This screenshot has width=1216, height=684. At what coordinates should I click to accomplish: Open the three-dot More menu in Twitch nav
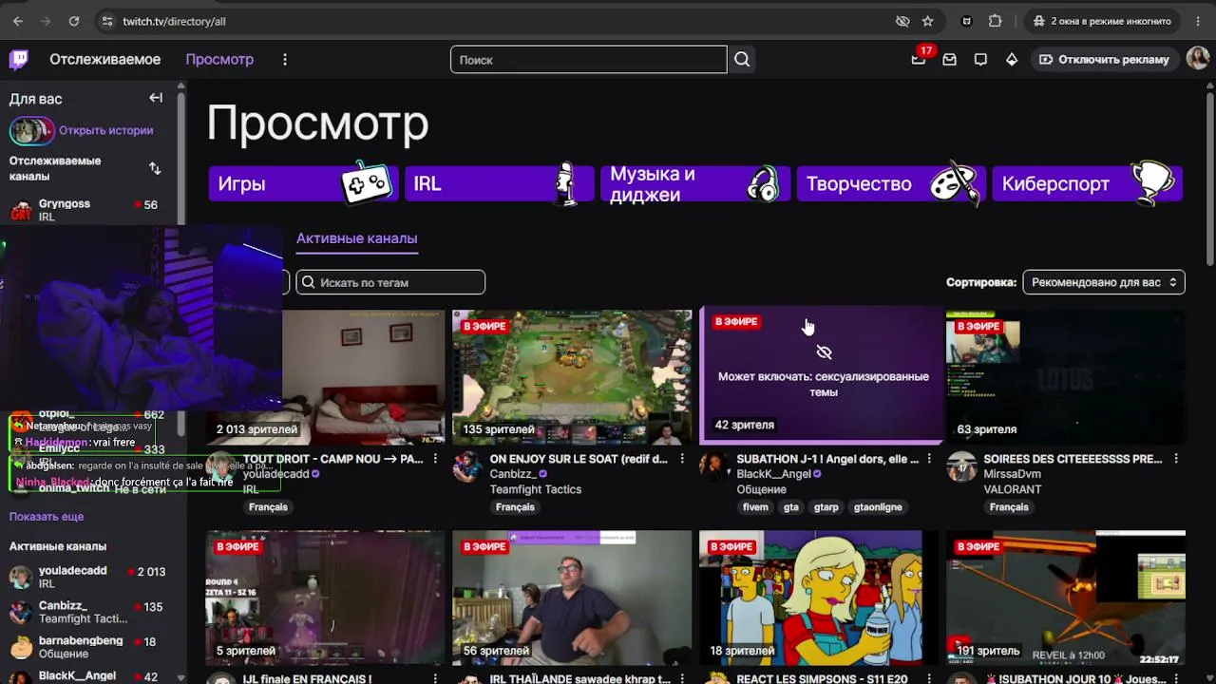(x=285, y=60)
